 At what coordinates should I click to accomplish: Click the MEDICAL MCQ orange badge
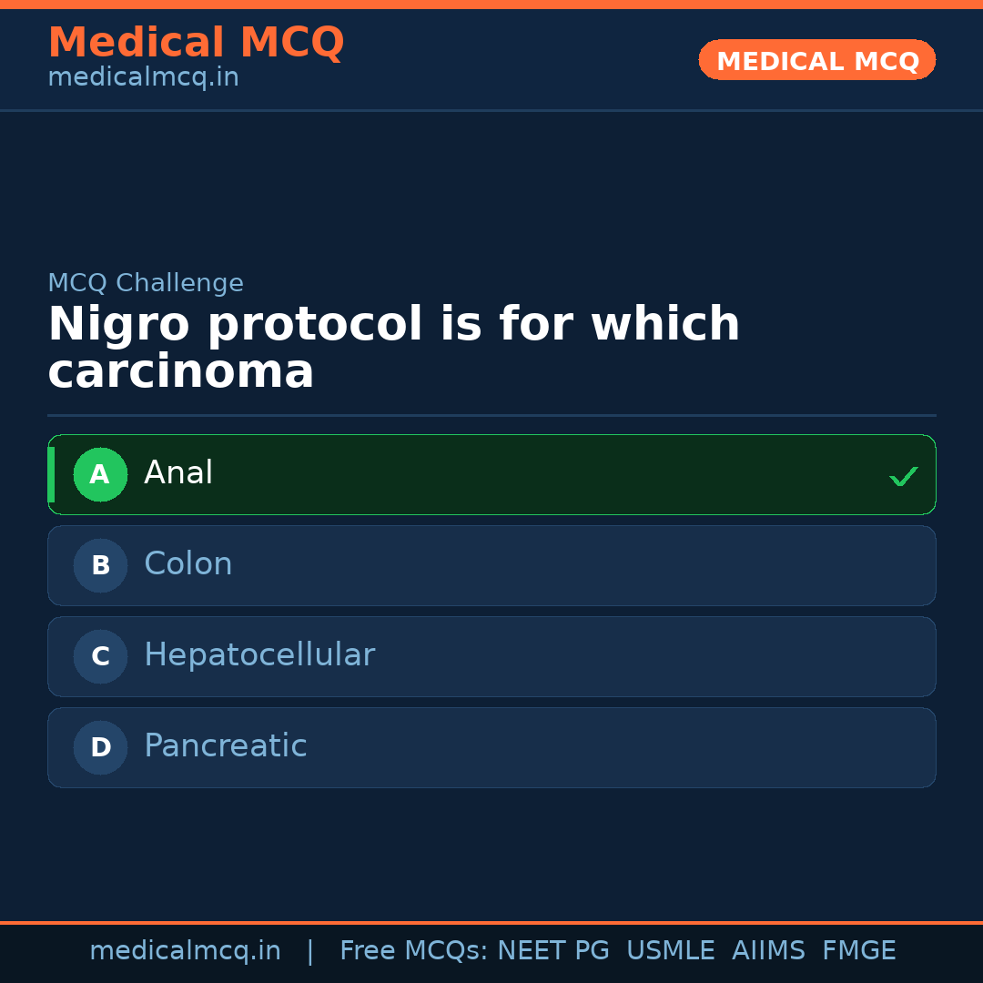(816, 60)
